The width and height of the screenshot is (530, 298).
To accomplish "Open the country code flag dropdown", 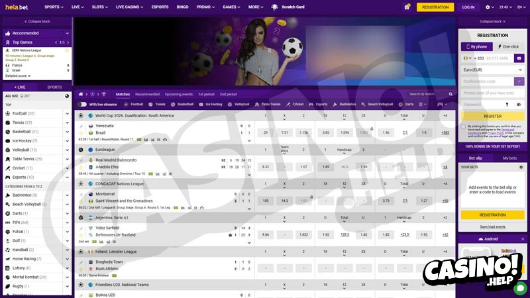I will point(468,58).
